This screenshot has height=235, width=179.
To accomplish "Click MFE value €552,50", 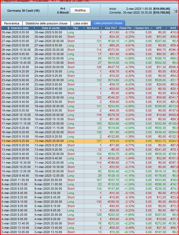I will [160, 63].
